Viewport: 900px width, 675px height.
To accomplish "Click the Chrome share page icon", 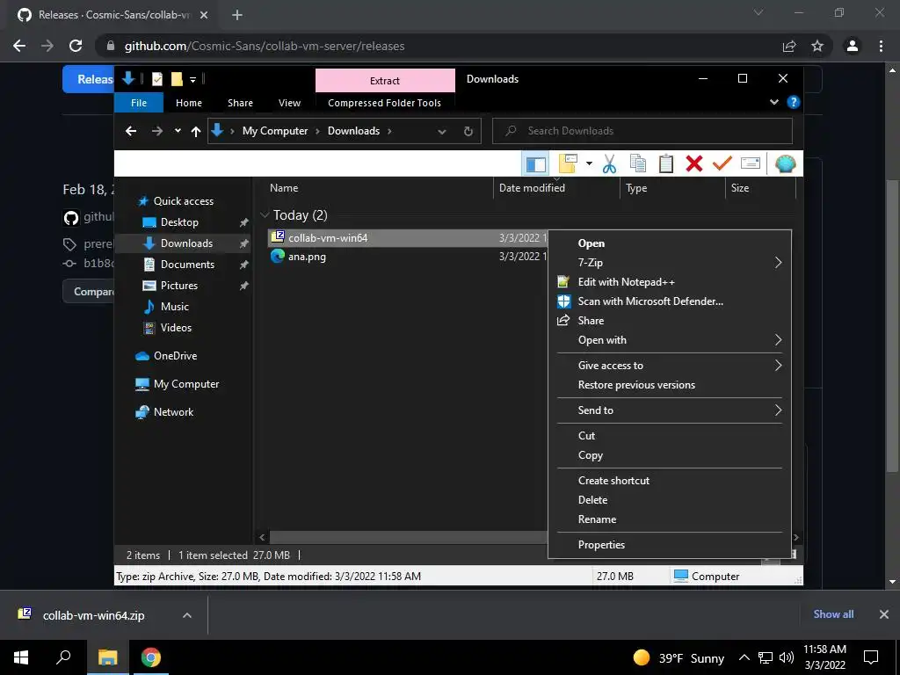I will coord(789,46).
